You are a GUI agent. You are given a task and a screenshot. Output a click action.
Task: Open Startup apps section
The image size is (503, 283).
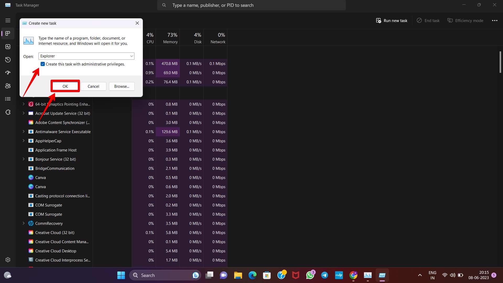tap(8, 73)
